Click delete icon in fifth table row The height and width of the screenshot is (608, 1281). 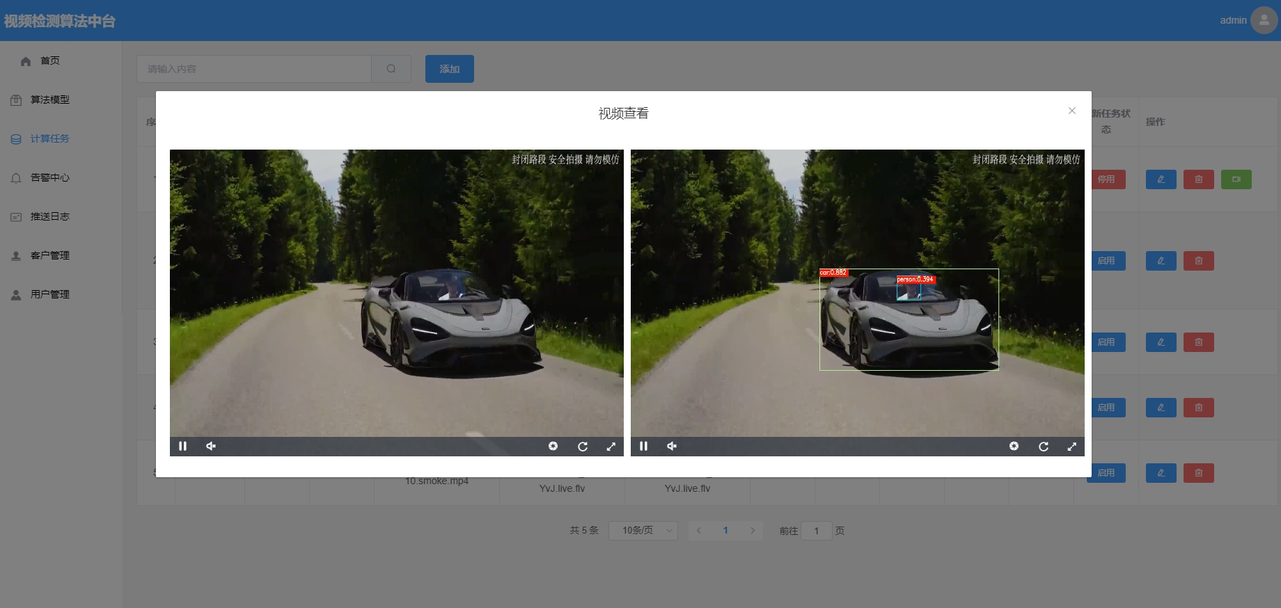pyautogui.click(x=1199, y=473)
